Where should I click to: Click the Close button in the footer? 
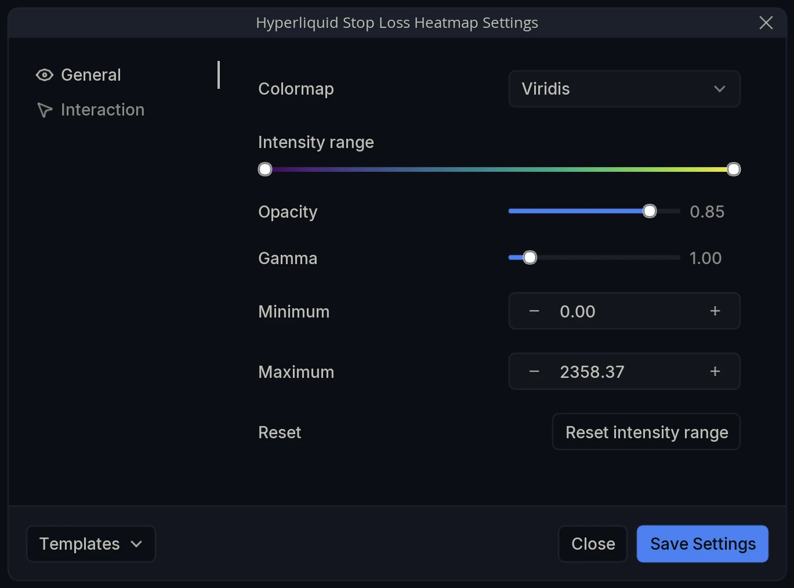click(x=593, y=544)
